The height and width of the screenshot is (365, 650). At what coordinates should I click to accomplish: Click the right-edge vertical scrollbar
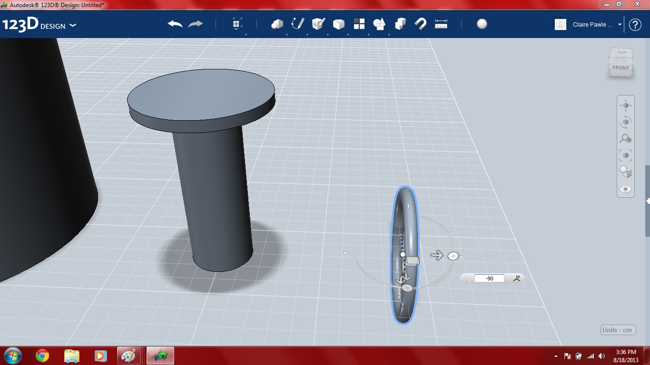(648, 201)
